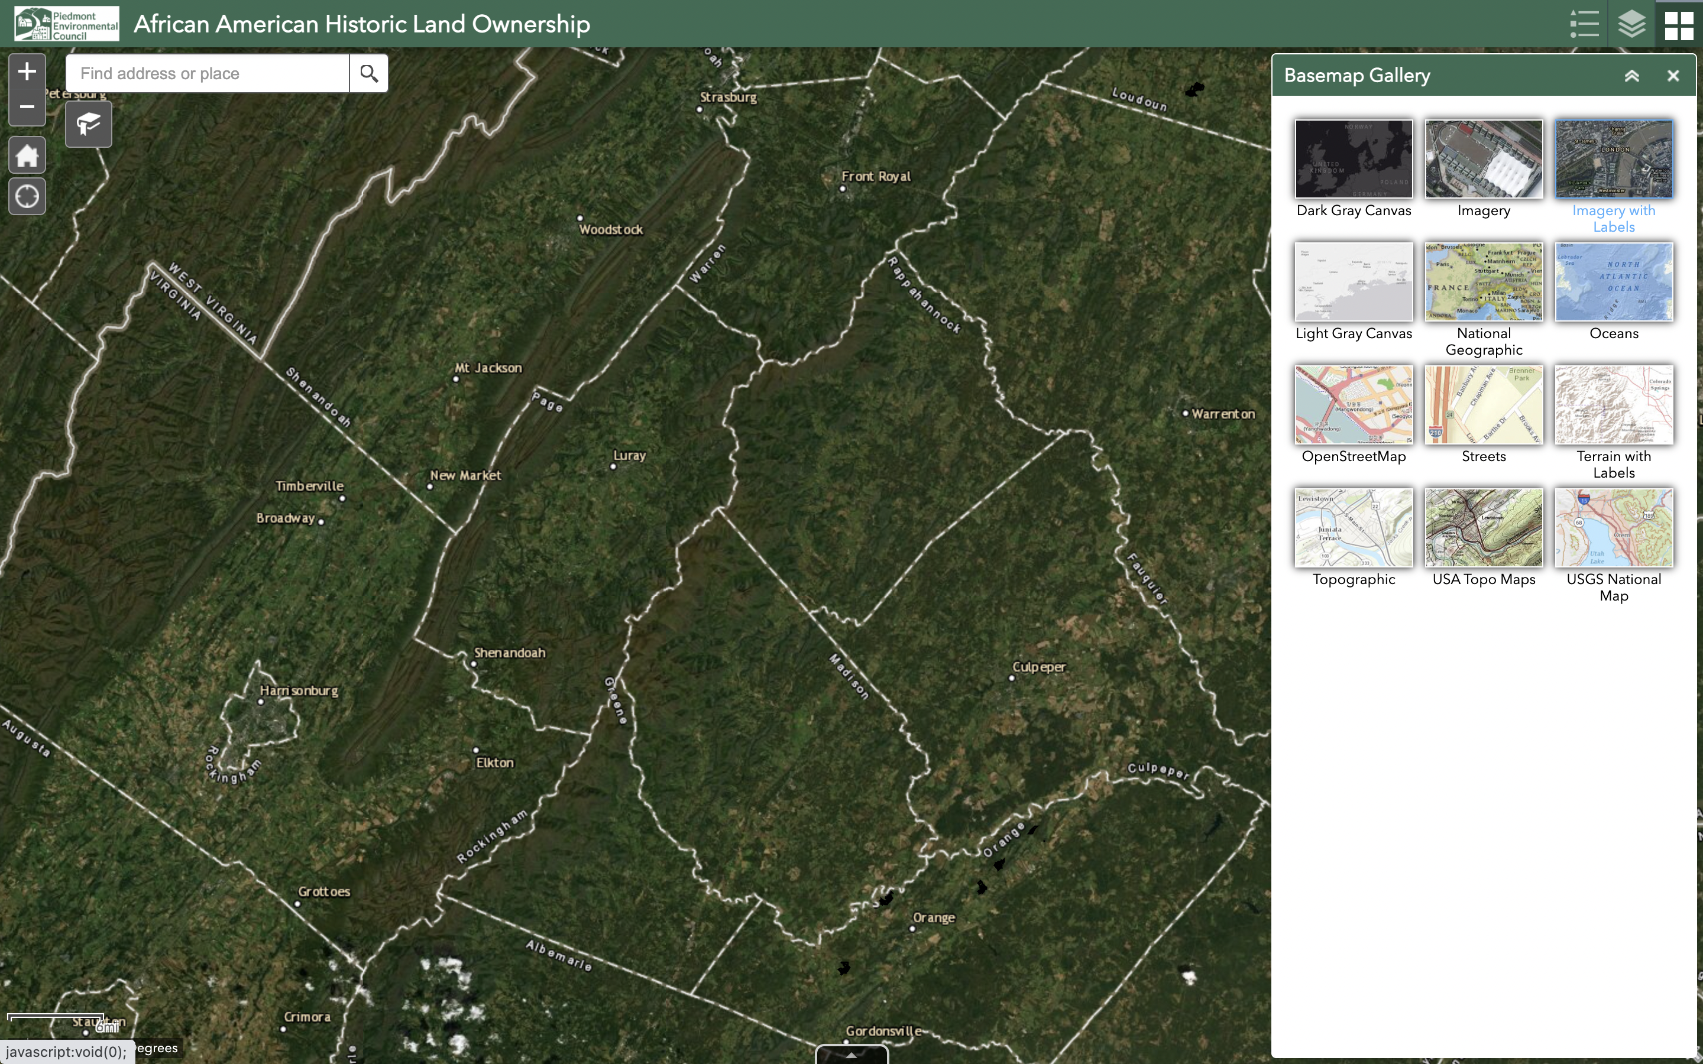
Task: Click the zoom out minus button
Action: (x=27, y=107)
